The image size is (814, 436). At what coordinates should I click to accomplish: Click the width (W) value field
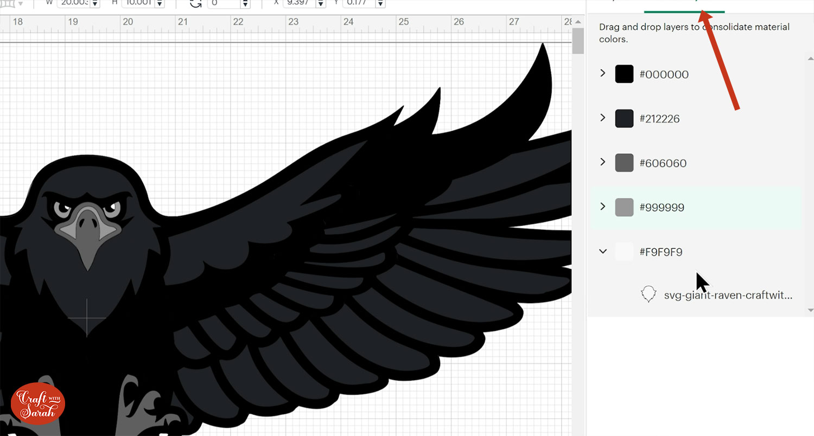click(x=74, y=3)
